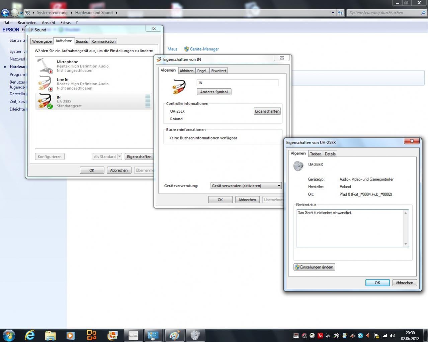Open the network signal tray icon

coord(384,336)
